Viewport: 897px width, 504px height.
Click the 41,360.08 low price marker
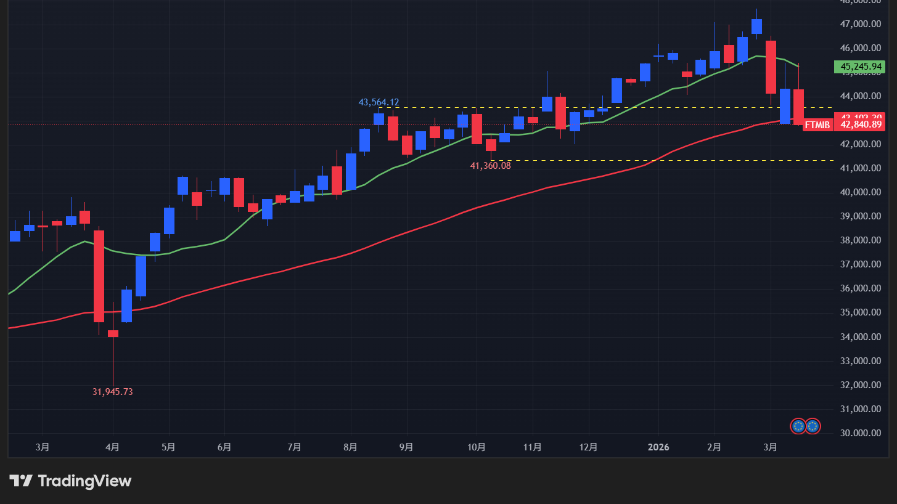pos(490,166)
